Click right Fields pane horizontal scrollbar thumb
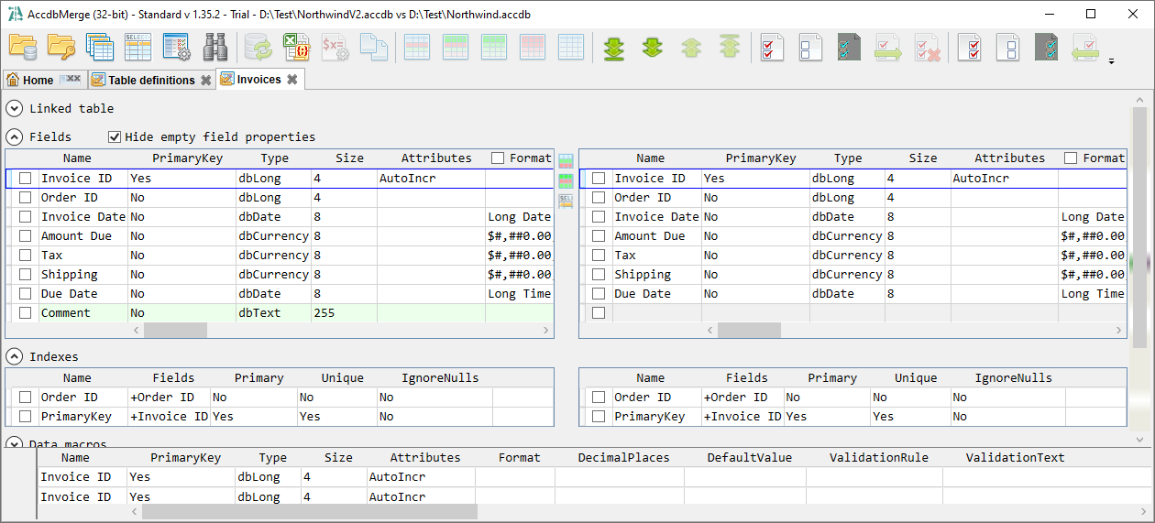 [x=749, y=331]
